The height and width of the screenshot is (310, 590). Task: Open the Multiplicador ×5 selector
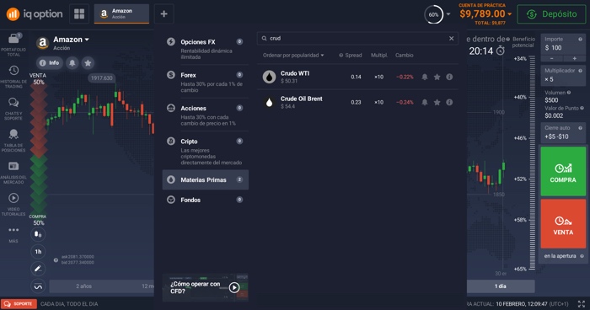pyautogui.click(x=563, y=75)
